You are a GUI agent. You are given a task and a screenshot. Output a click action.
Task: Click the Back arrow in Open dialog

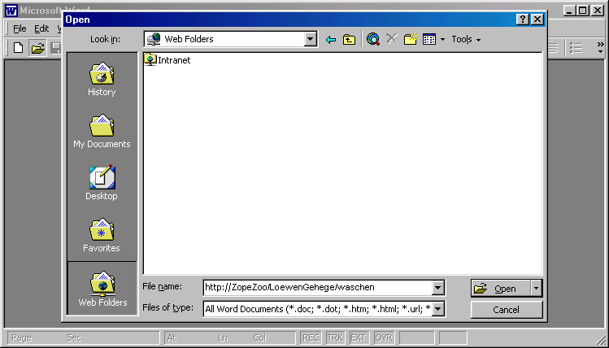coord(331,39)
